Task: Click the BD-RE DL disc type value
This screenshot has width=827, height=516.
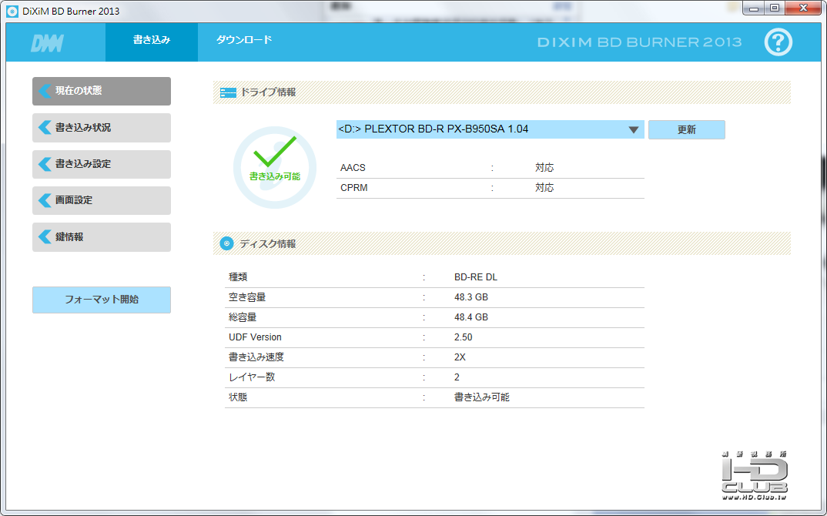Action: [476, 277]
